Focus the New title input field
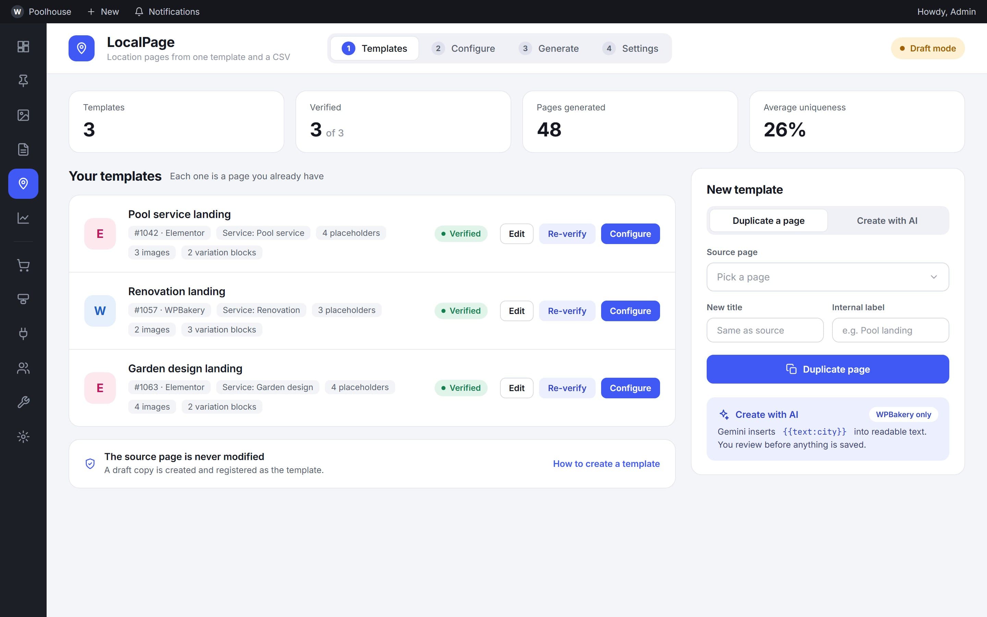Image resolution: width=987 pixels, height=617 pixels. 765,330
